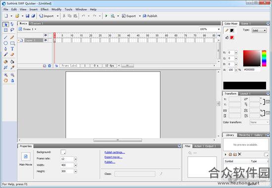
Task: Open the File menu
Action: pyautogui.click(x=6, y=9)
